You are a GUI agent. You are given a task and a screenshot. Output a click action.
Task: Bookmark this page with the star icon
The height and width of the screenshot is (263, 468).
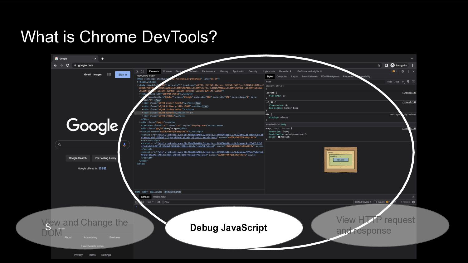379,65
